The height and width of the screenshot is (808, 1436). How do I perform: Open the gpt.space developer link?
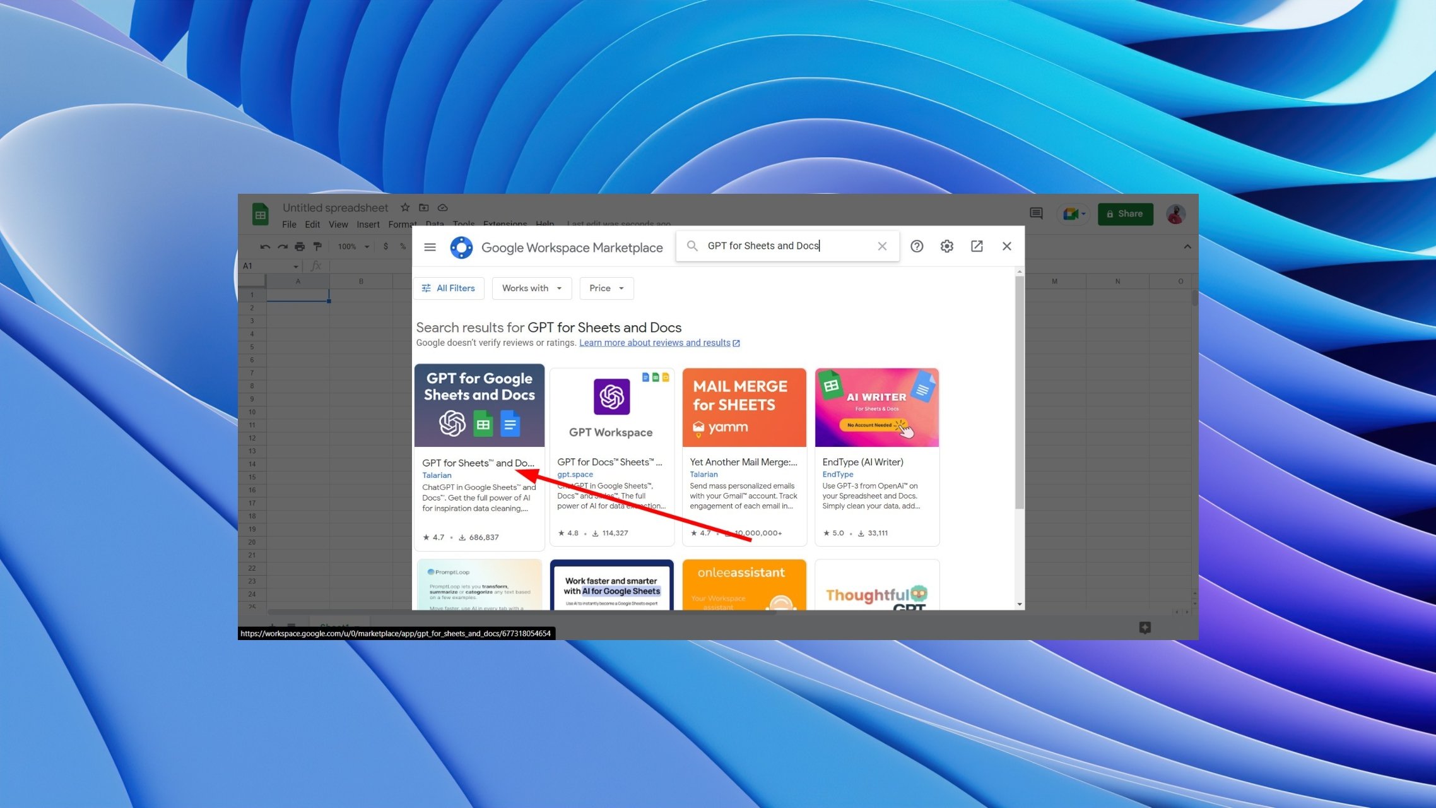575,474
